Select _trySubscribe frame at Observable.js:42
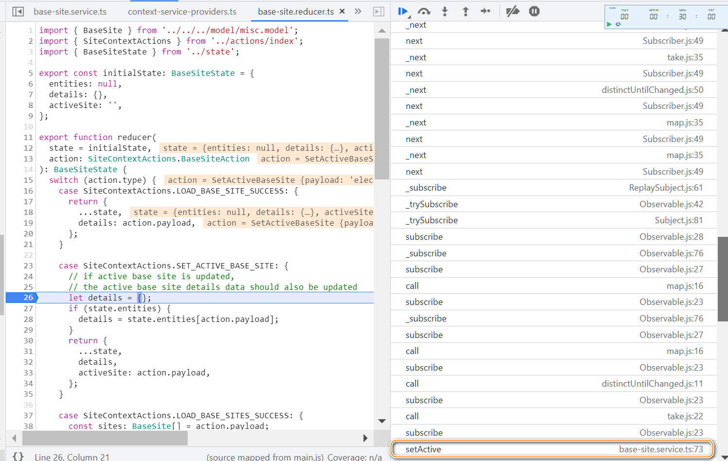The width and height of the screenshot is (728, 461). click(x=554, y=204)
